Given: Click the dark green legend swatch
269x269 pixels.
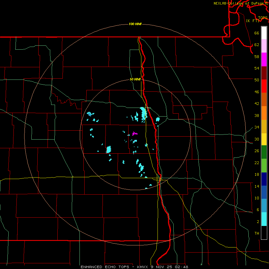Looking at the screenshot, I should pyautogui.click(x=264, y=152).
